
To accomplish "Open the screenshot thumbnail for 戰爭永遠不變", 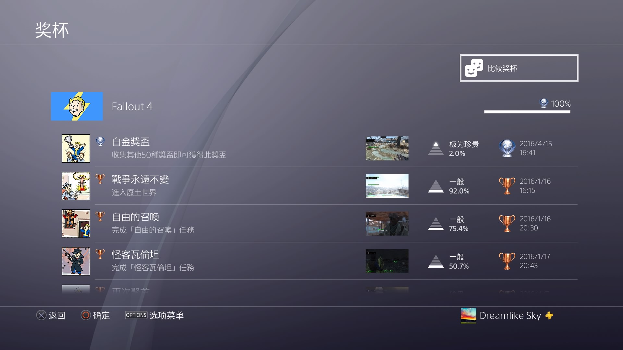I will [x=387, y=186].
